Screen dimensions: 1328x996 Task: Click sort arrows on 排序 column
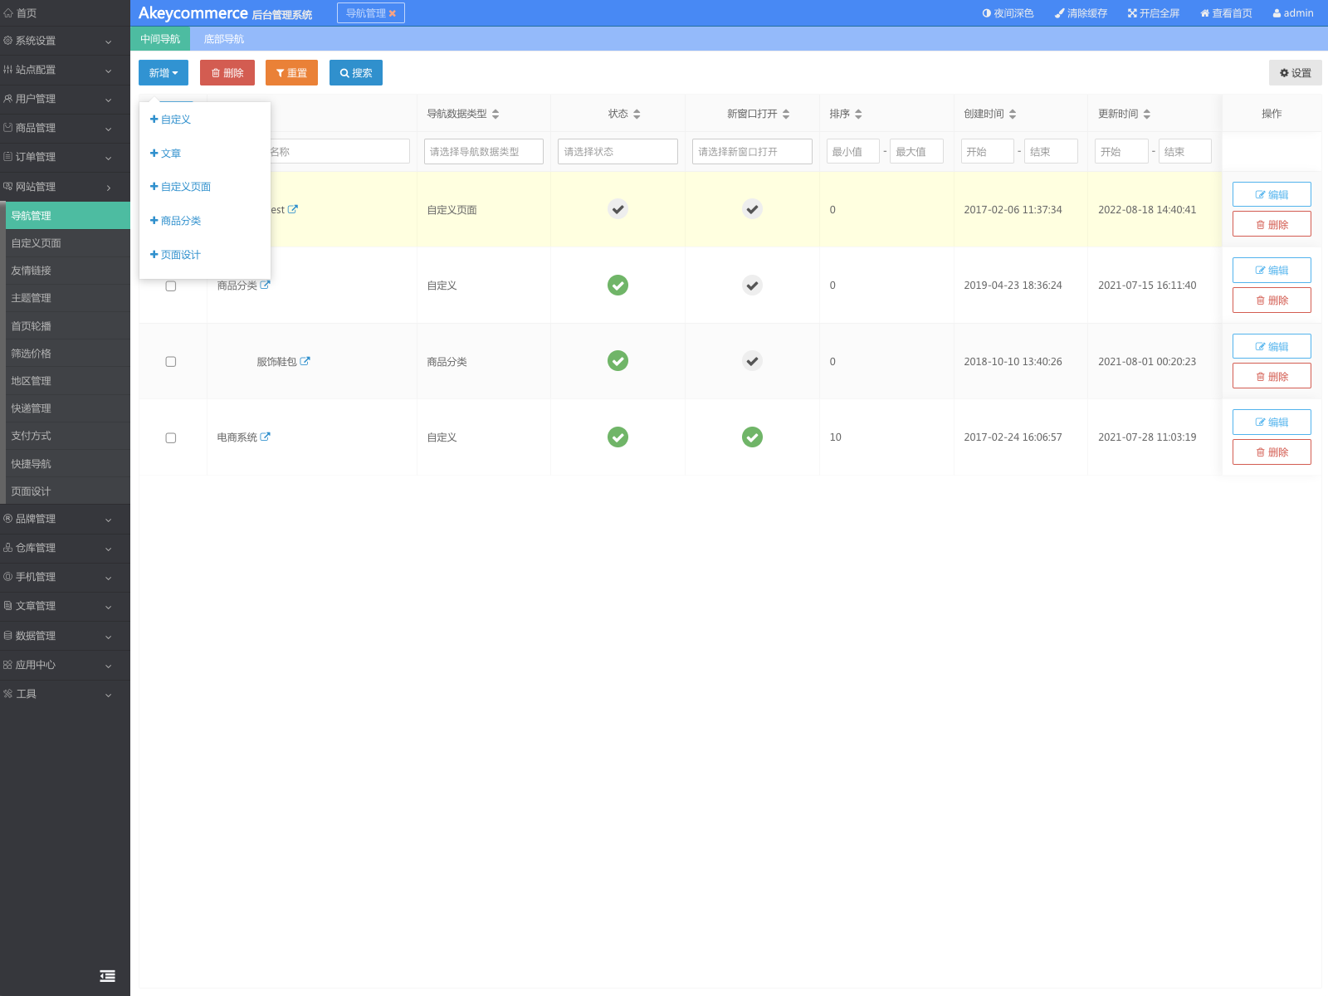point(858,114)
